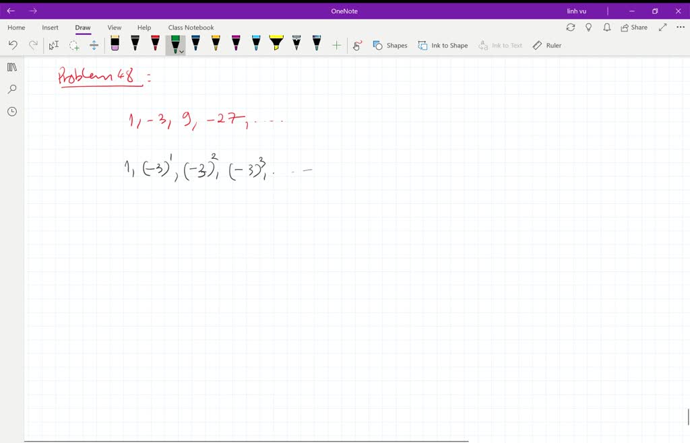
Task: Pick the yellow highlighter pen
Action: pos(276,44)
